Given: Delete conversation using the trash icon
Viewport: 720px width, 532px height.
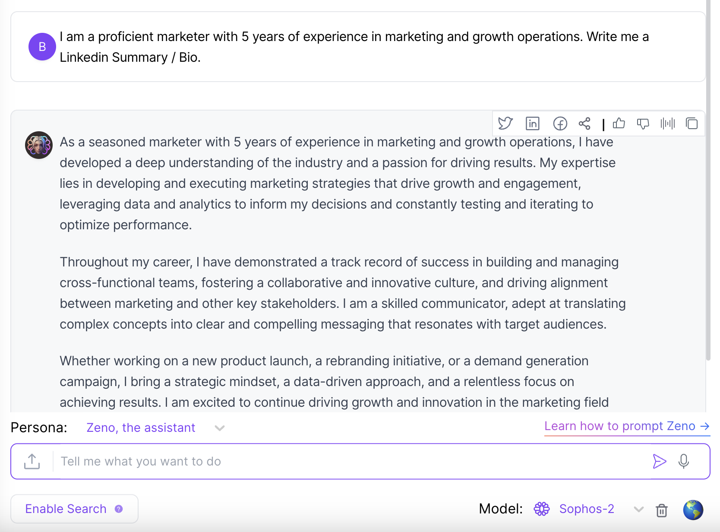Looking at the screenshot, I should click(662, 510).
